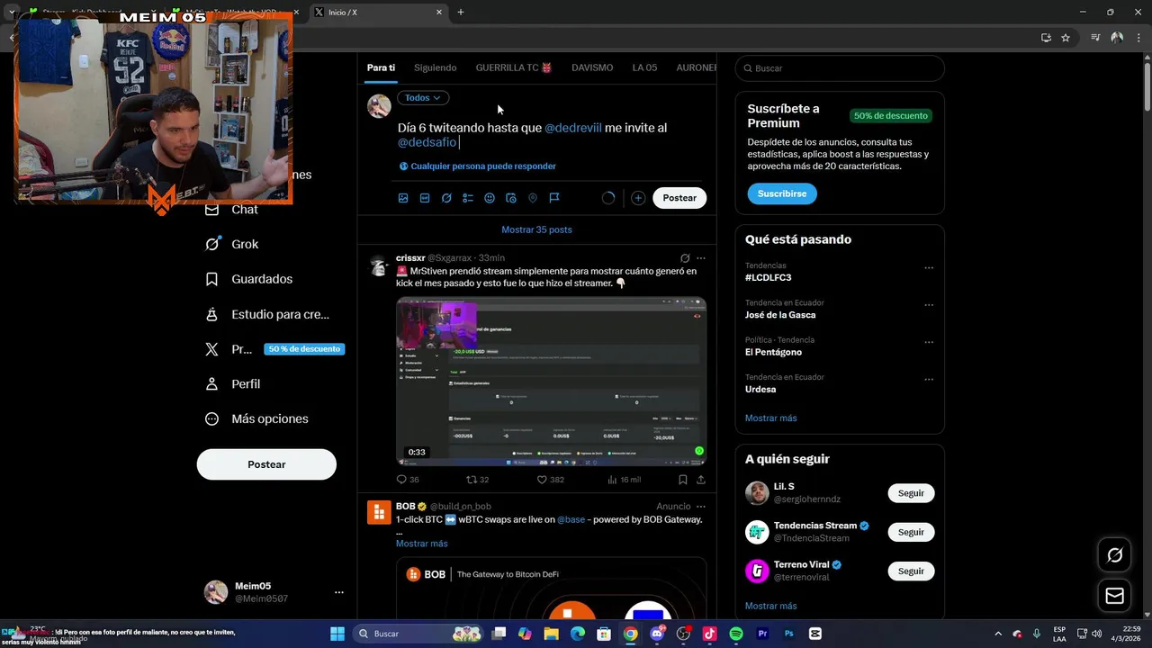Open floating messages button

[x=1114, y=596]
